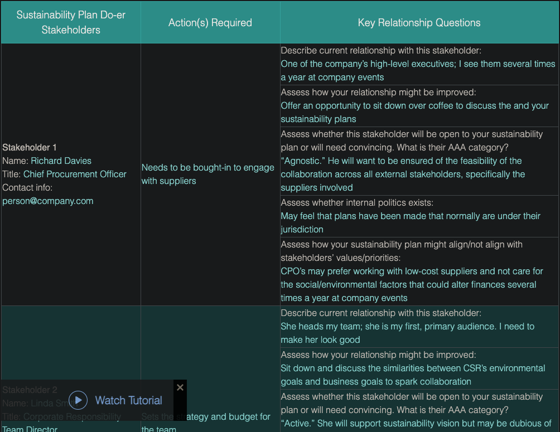Click the 'One of the company's high-level executives' answer
560x432 pixels.
pyautogui.click(x=418, y=71)
